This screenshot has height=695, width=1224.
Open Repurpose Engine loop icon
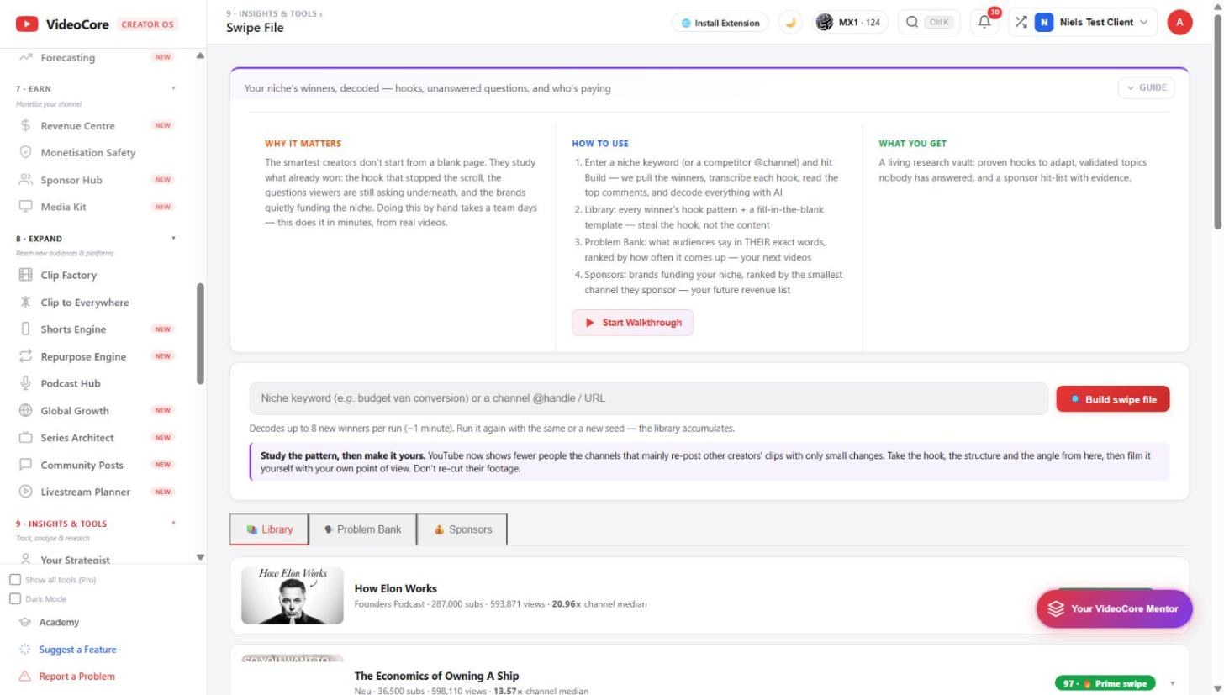click(x=25, y=356)
